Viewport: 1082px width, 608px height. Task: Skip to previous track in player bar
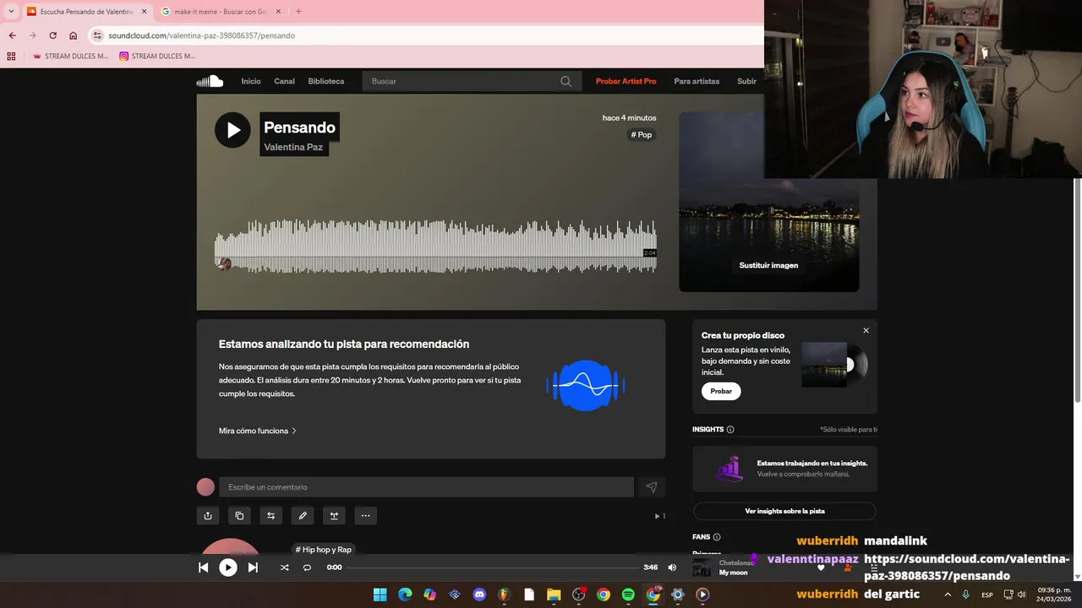pos(203,567)
